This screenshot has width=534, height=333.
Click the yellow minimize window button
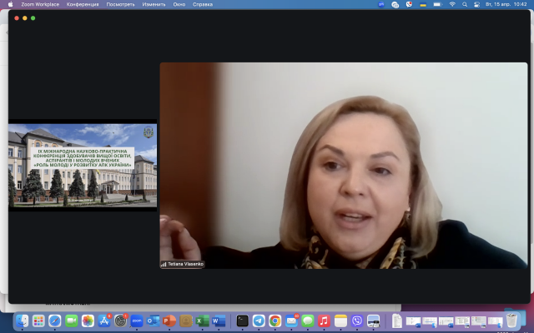(25, 18)
